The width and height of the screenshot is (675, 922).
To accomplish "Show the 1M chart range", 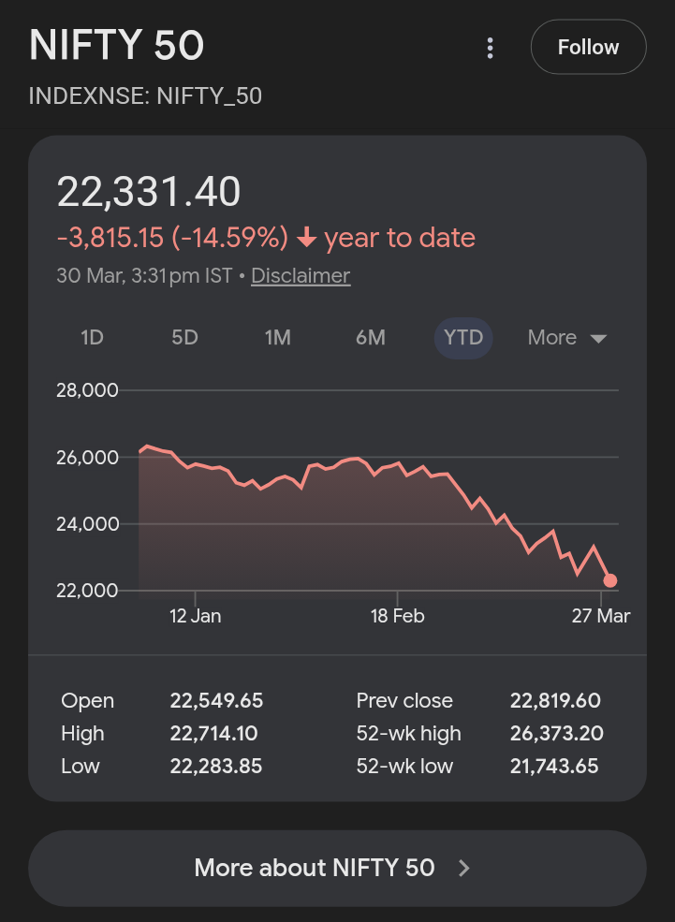I will (x=277, y=338).
